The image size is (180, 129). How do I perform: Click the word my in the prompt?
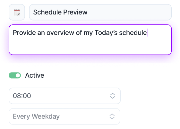tap(88, 33)
